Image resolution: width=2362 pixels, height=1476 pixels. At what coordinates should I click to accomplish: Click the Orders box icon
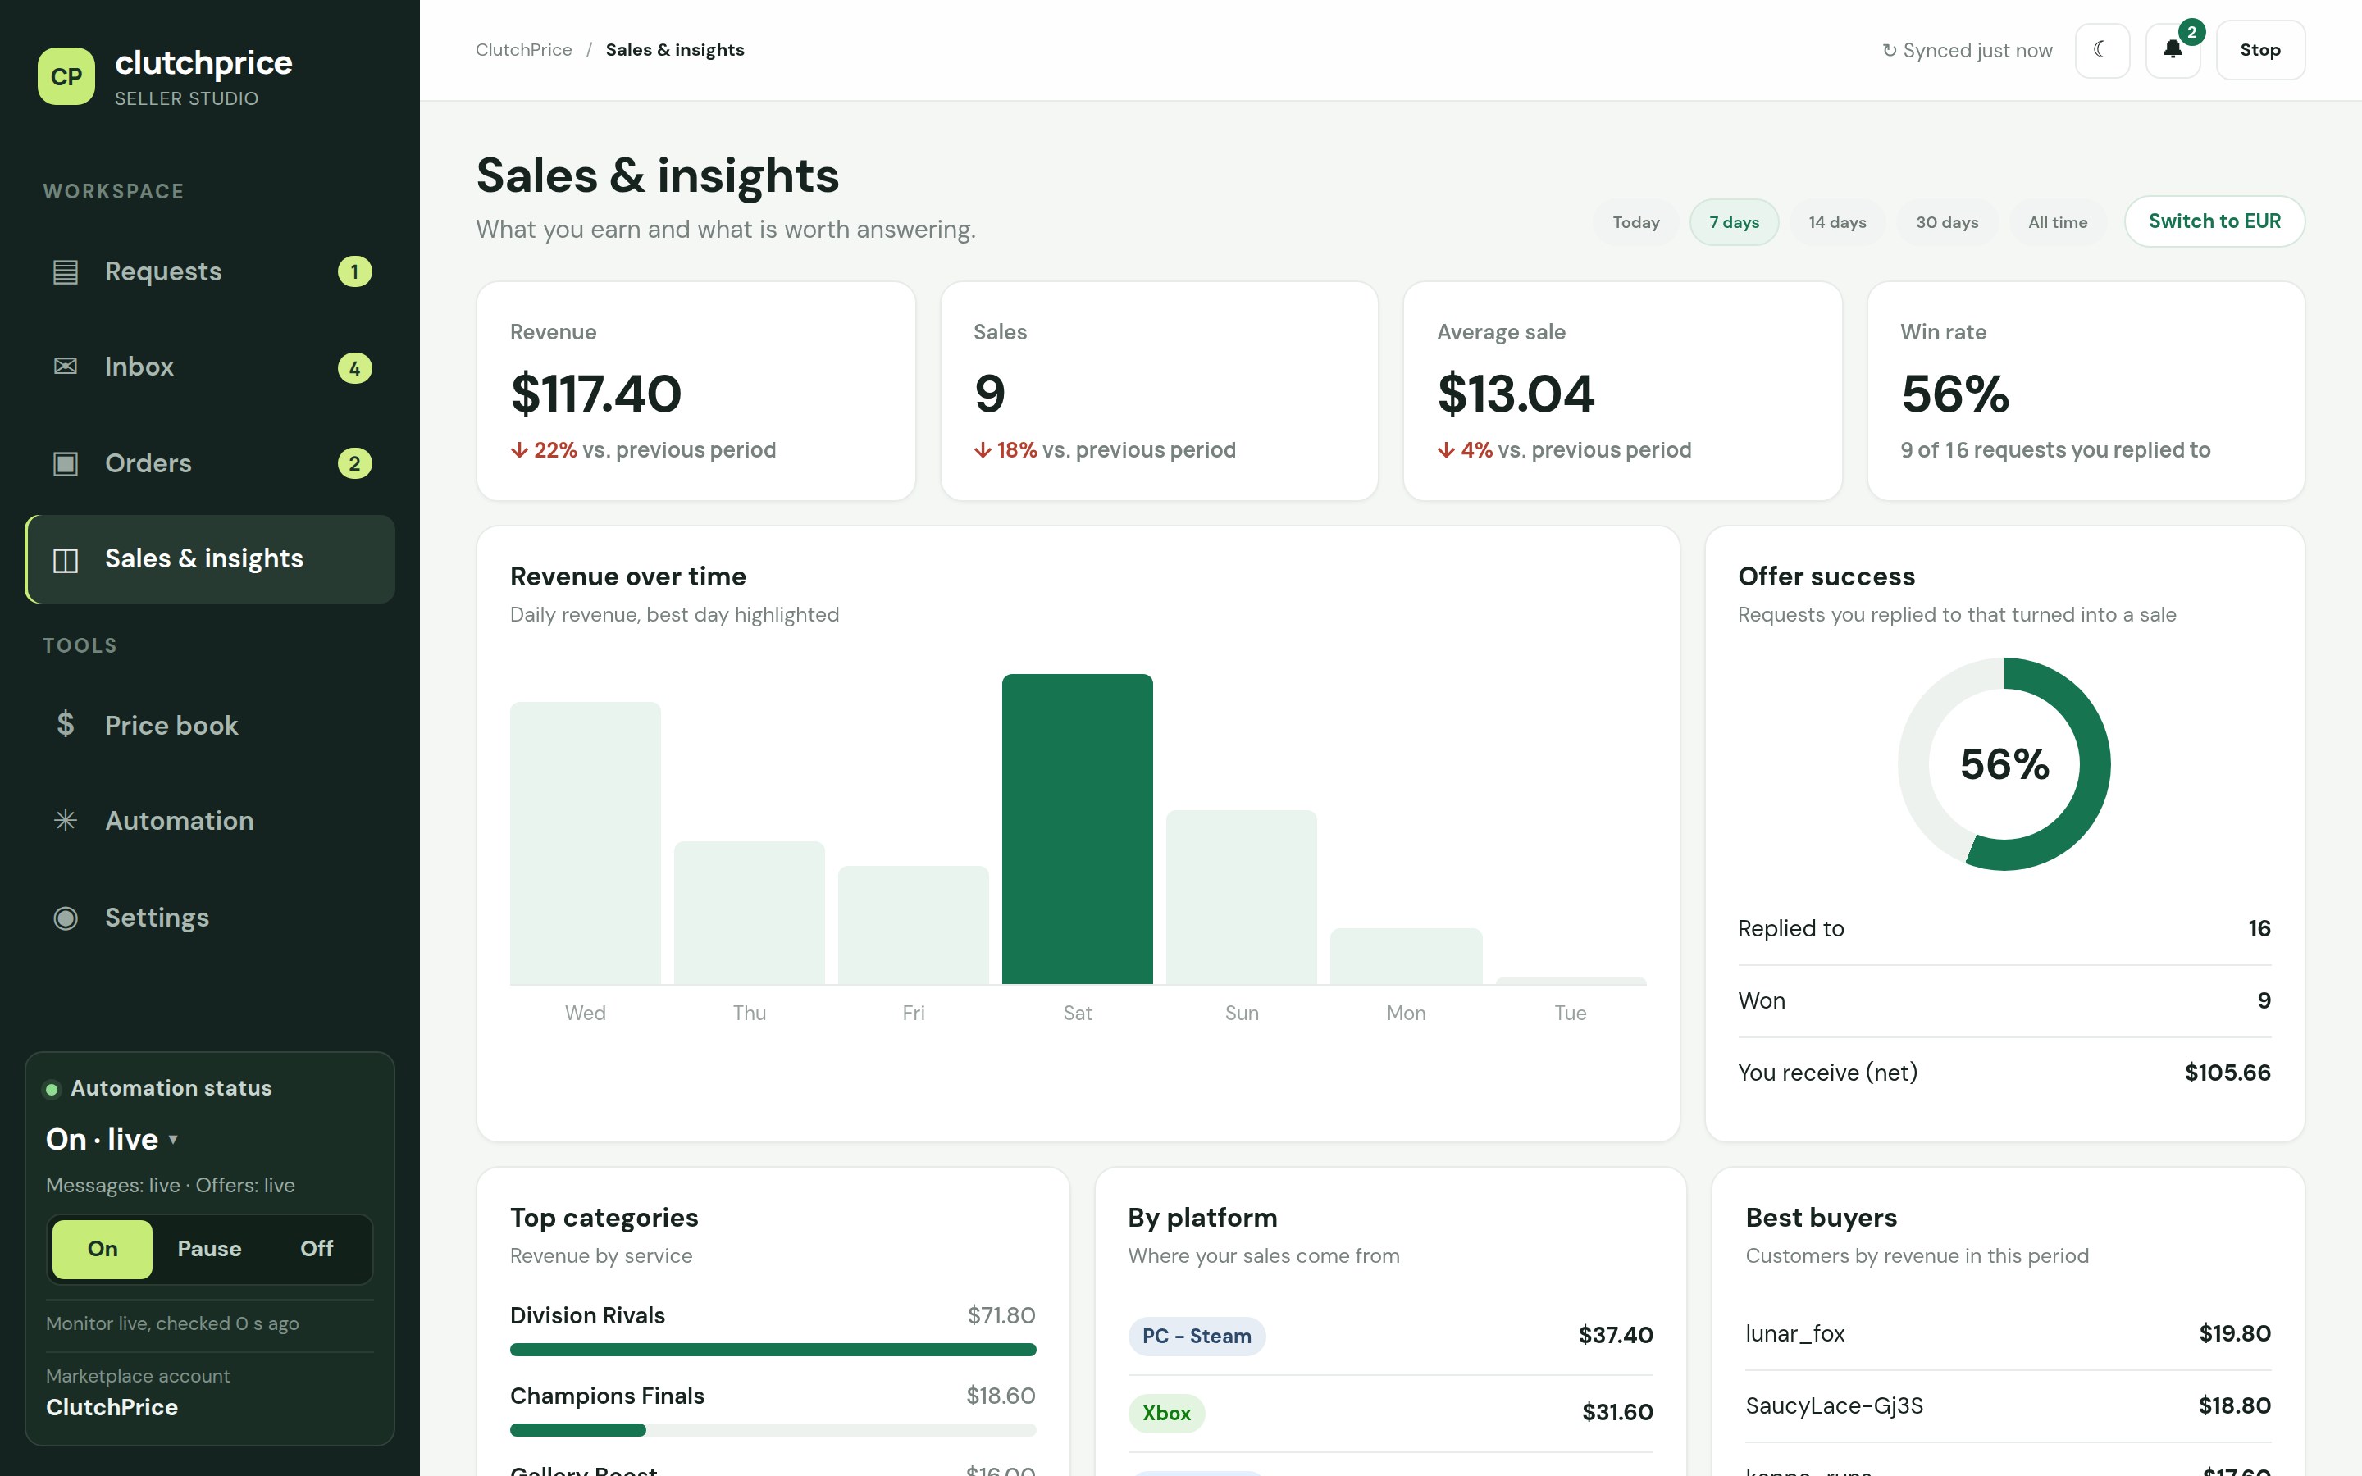click(x=66, y=462)
